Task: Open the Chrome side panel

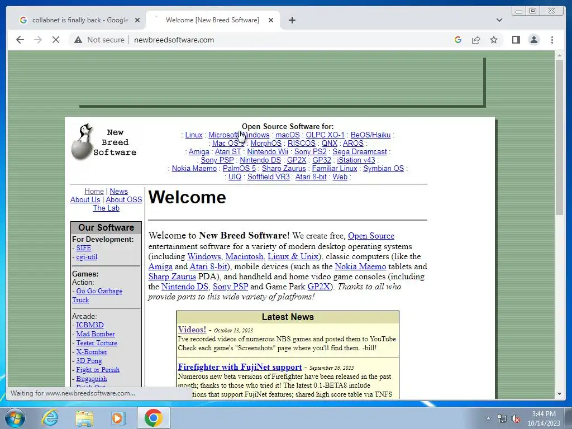Action: point(516,40)
